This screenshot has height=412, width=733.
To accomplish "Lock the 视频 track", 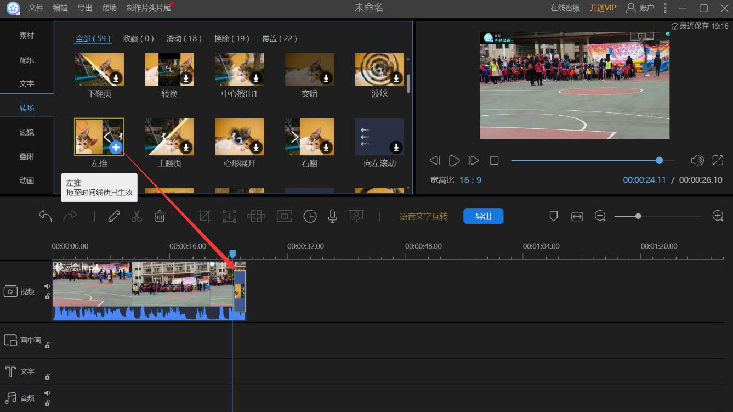I will click(48, 296).
